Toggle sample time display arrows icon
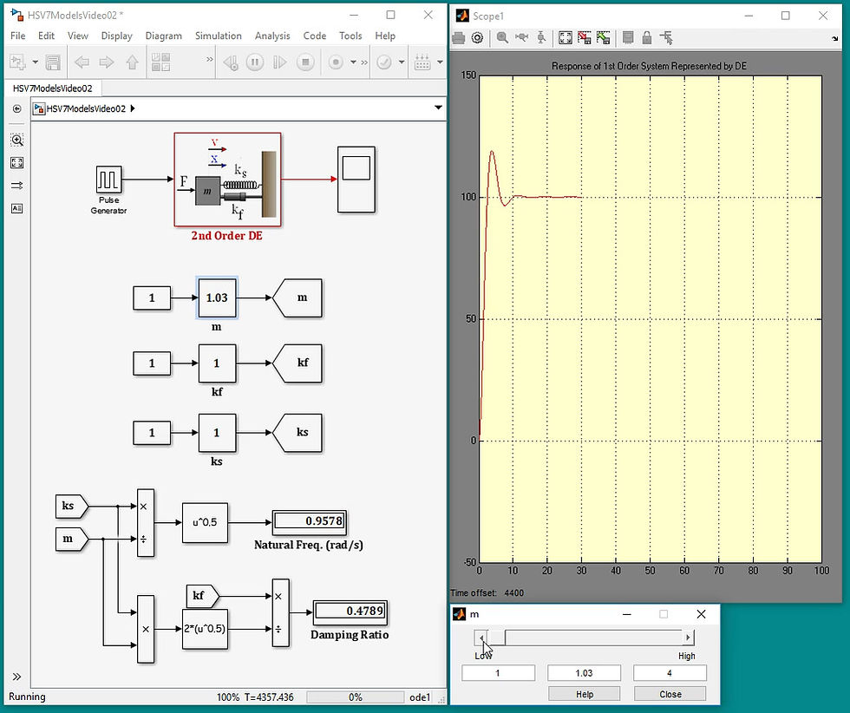 (16, 186)
